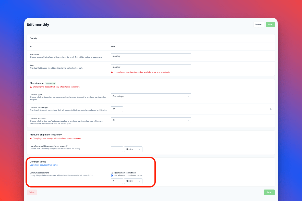
Task: Click the slug warning triangle icon
Action: (112, 72)
